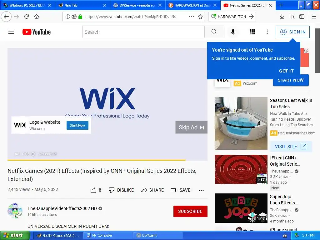Click the system tray keyboard icon
The image size is (320, 240).
click(285, 236)
